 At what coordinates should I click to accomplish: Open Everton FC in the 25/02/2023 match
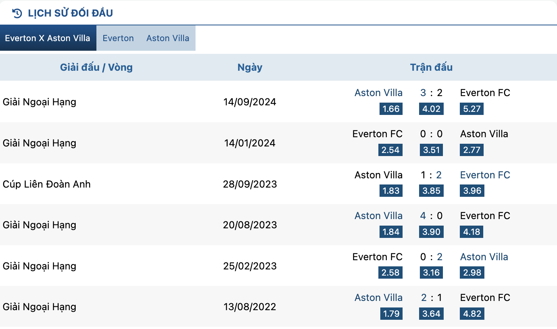378,257
